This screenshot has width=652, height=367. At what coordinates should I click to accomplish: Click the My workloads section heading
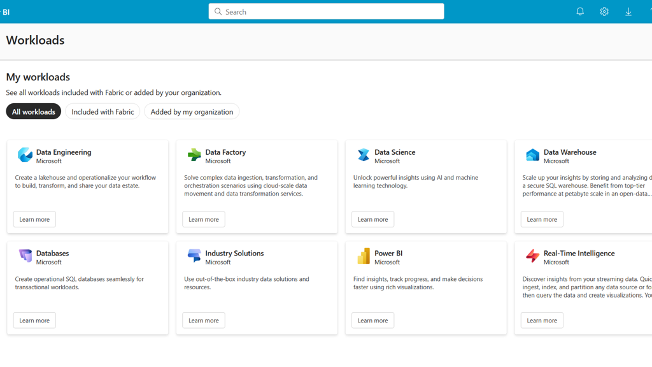coord(38,77)
